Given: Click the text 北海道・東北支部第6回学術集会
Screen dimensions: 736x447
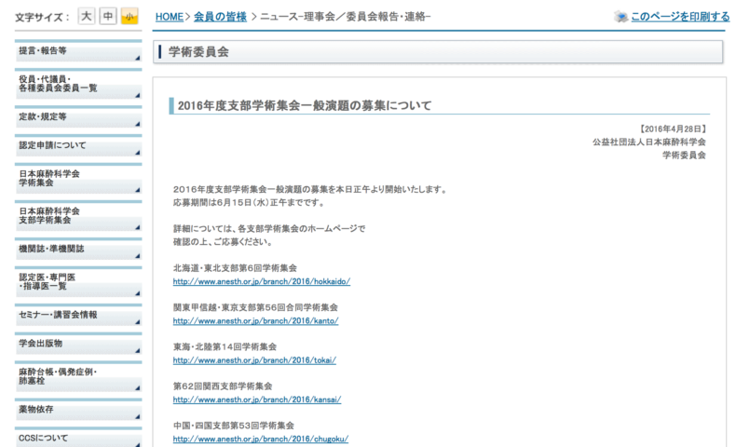Looking at the screenshot, I should [x=235, y=268].
